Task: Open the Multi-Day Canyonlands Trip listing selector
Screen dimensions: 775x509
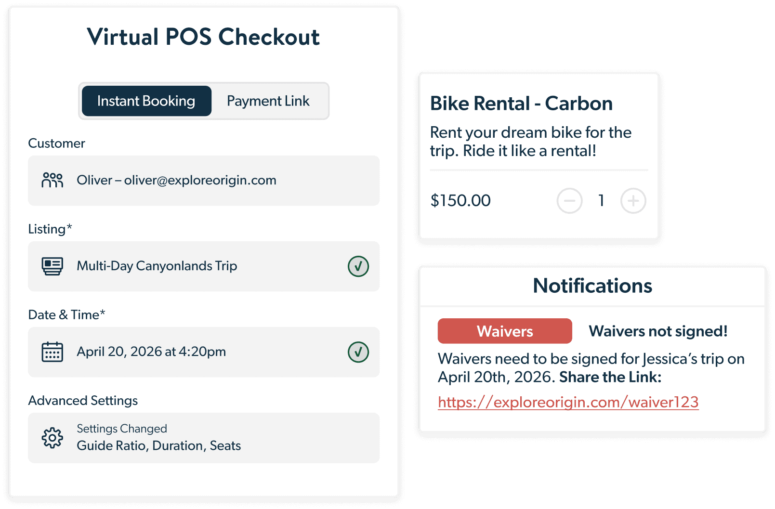Action: point(202,266)
